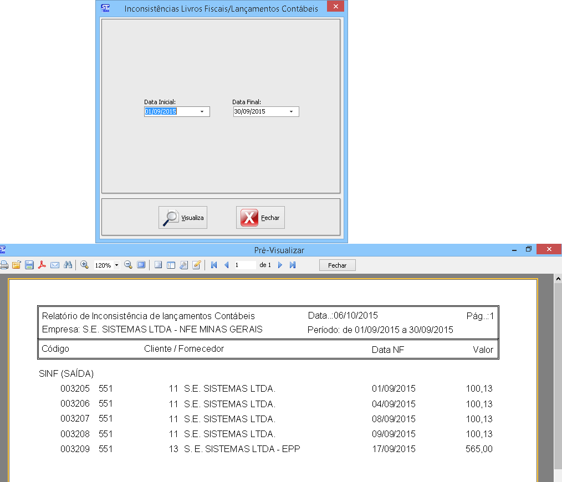Viewport: 562px width, 482px height.
Task: Expand the Data Inicial date picker
Action: coord(202,112)
